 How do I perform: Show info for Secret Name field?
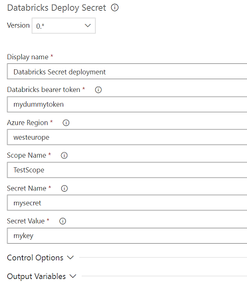pos(65,188)
